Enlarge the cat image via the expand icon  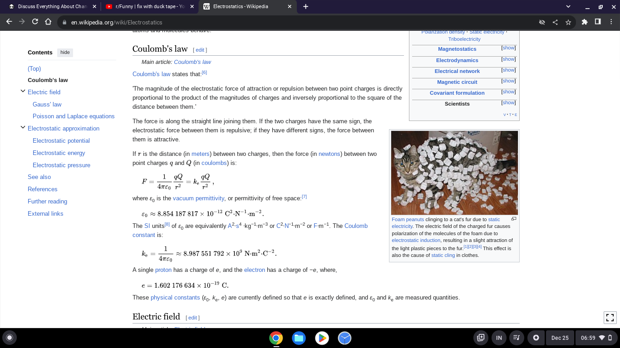[514, 219]
